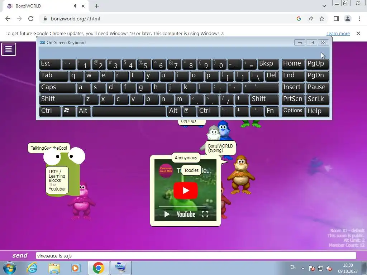Dismiss the Chrome update infobar

(358, 33)
